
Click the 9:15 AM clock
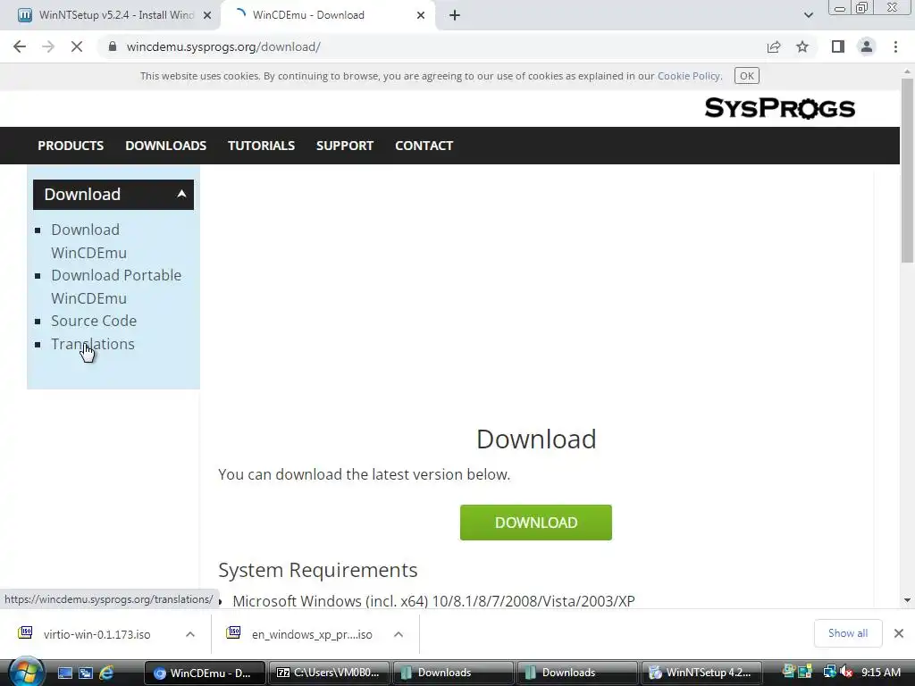click(880, 672)
